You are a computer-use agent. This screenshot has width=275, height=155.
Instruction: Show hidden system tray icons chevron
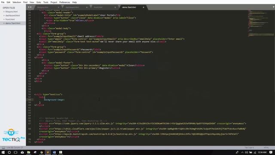(x=242, y=152)
